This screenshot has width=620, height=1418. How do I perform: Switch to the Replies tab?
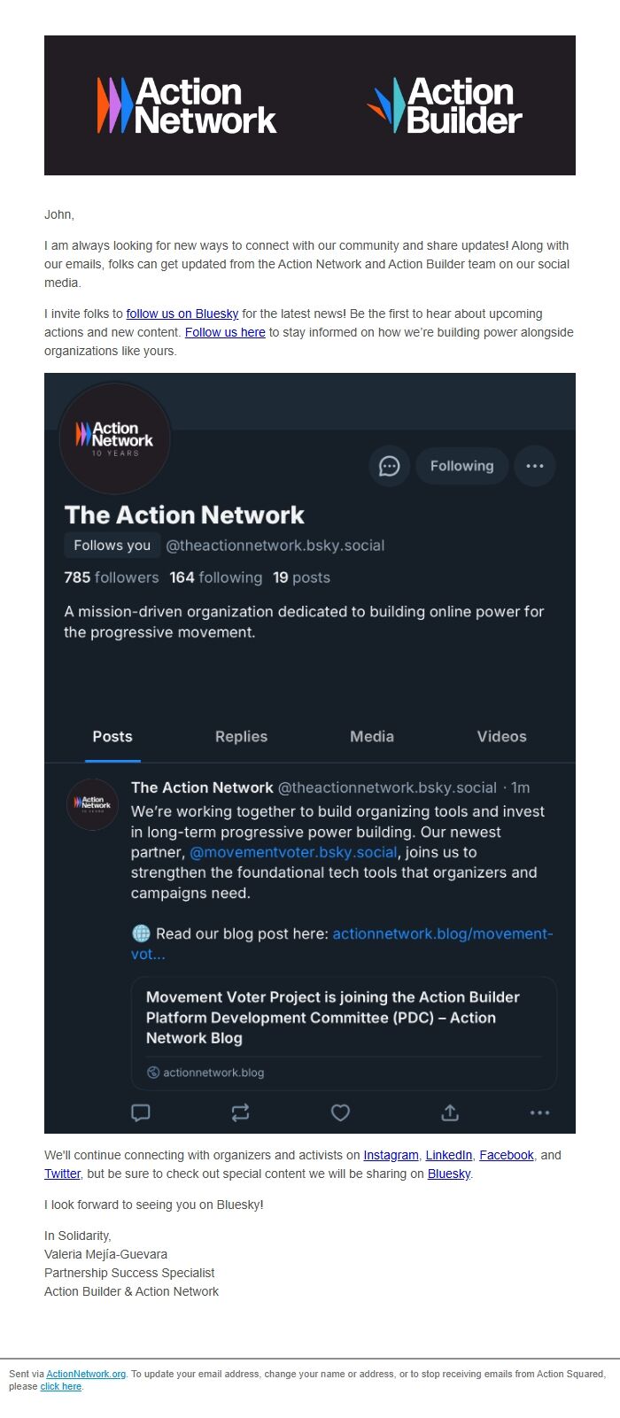coord(241,736)
